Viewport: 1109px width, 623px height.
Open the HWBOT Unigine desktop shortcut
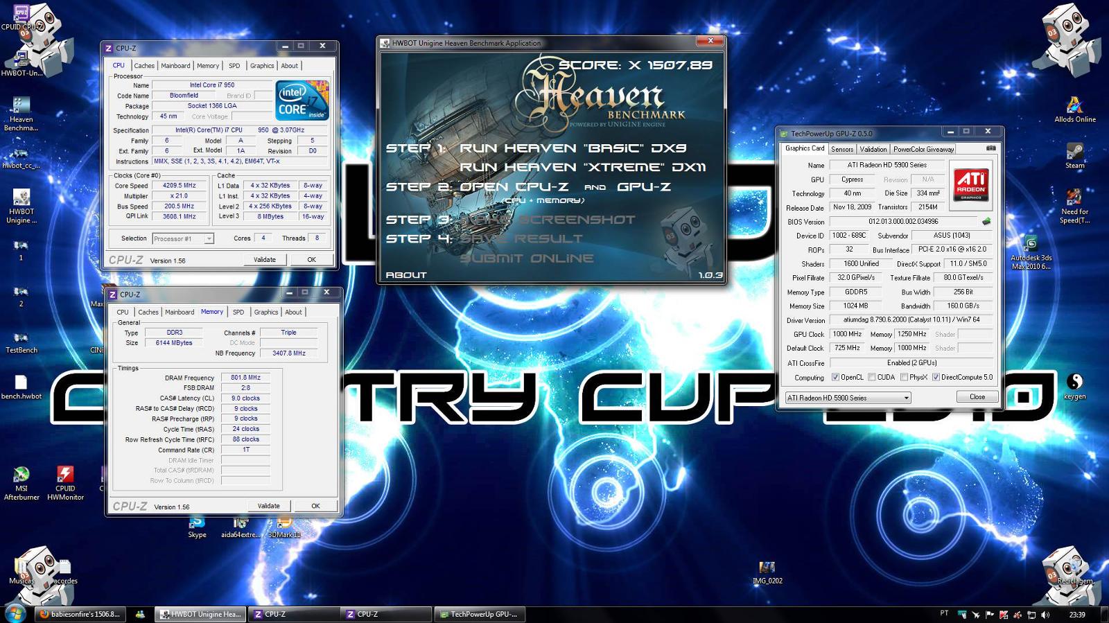point(21,207)
